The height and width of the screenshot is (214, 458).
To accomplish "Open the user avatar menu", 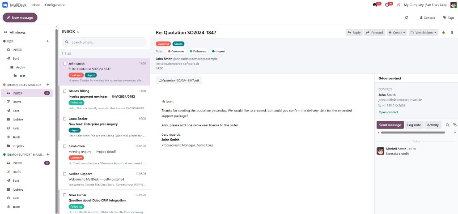I will (x=453, y=5).
